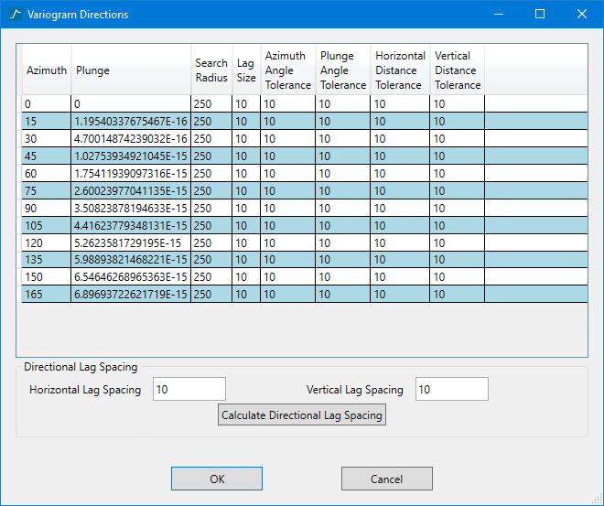Select the azimuth 165 row cell
The width and height of the screenshot is (604, 506).
pos(47,295)
